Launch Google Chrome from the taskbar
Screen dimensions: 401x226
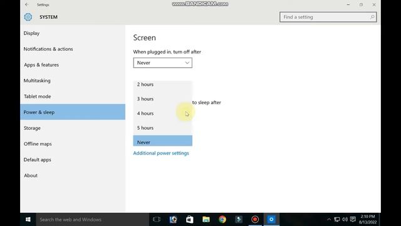coord(222,220)
